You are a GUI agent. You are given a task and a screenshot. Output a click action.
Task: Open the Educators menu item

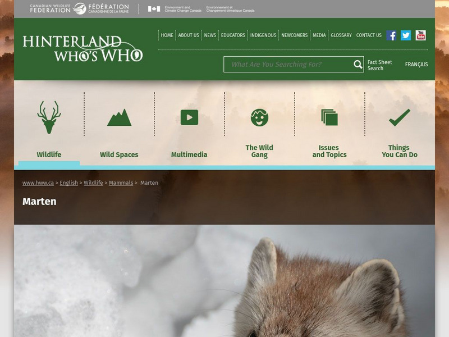click(233, 35)
